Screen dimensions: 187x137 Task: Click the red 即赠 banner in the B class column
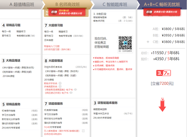(x=67, y=12)
